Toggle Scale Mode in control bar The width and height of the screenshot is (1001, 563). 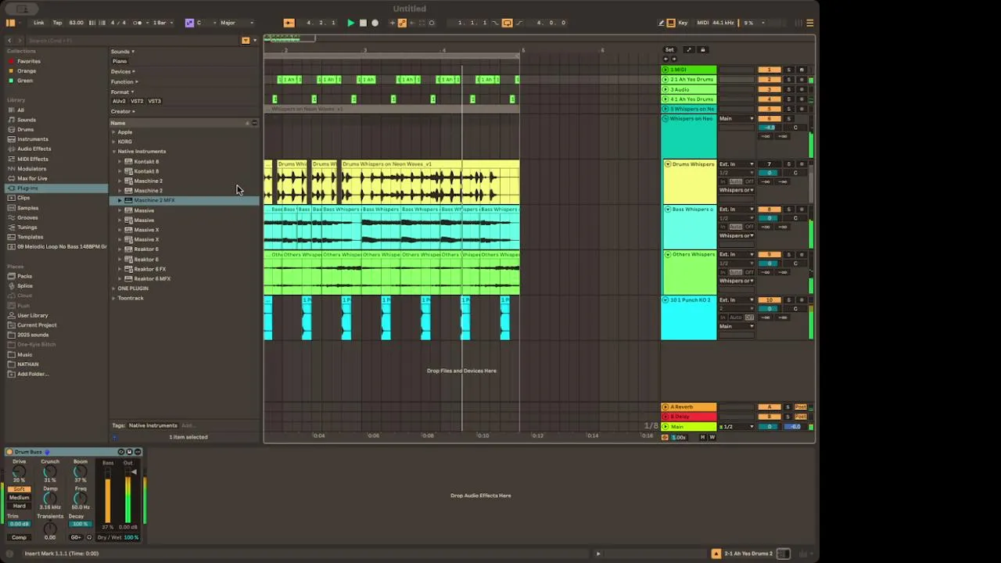(189, 23)
